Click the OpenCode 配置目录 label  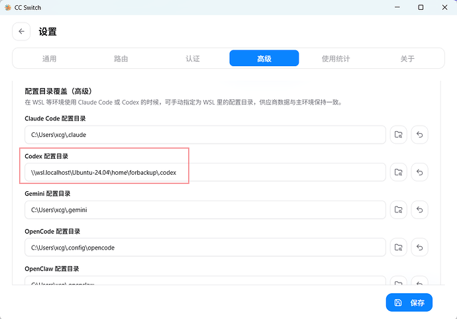52,232
